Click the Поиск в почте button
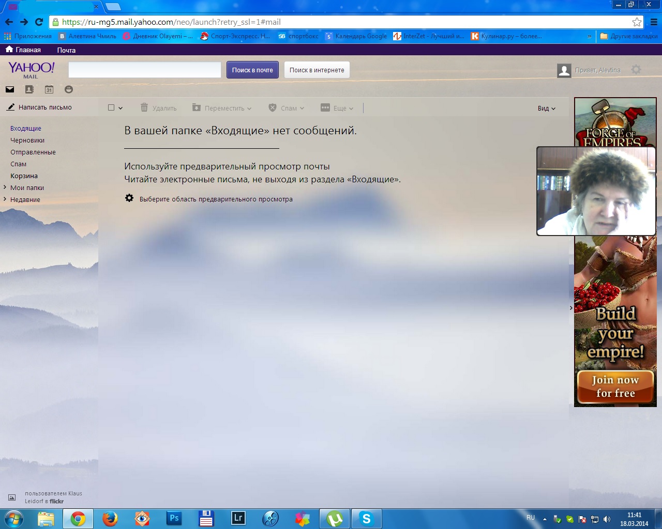This screenshot has height=529, width=662. point(252,70)
